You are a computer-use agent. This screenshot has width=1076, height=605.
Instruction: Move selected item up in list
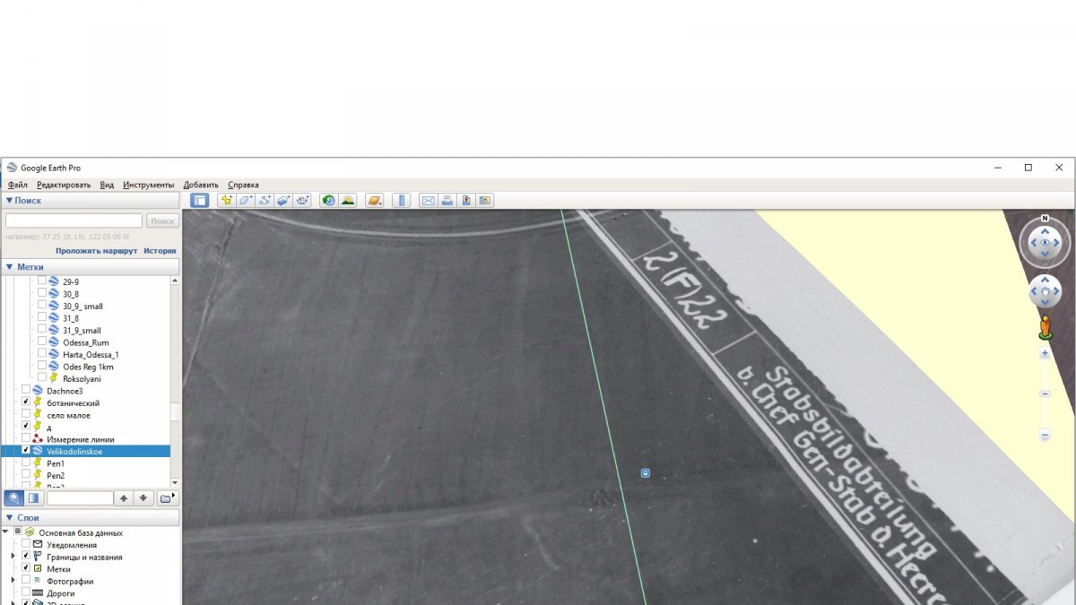[124, 497]
